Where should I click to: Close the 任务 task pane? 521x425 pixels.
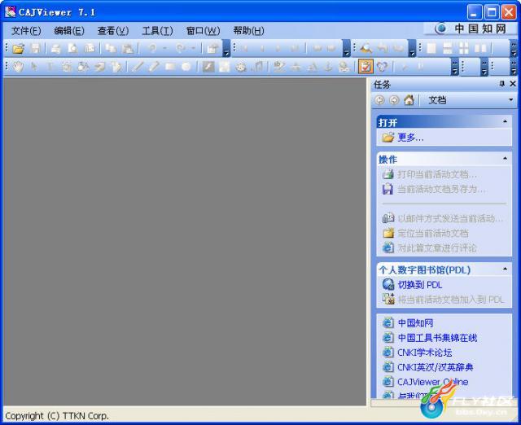(513, 84)
